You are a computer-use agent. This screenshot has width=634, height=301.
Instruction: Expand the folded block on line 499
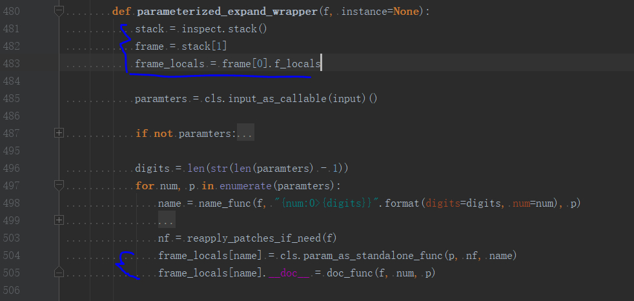pos(59,220)
